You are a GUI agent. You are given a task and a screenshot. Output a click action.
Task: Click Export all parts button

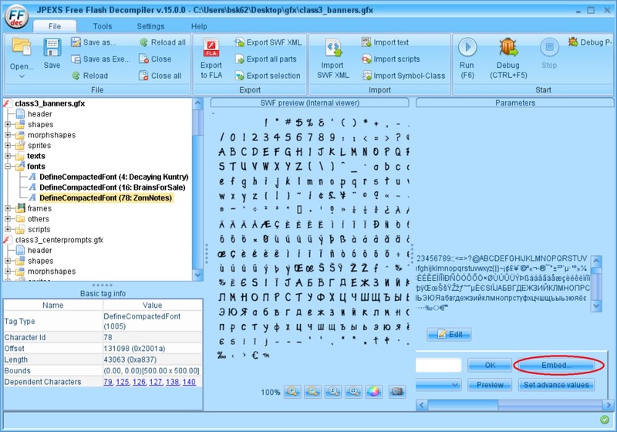[265, 59]
